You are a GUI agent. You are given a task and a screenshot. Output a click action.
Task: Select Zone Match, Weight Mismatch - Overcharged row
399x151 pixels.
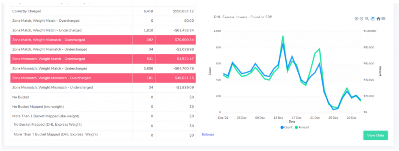pyautogui.click(x=103, y=40)
